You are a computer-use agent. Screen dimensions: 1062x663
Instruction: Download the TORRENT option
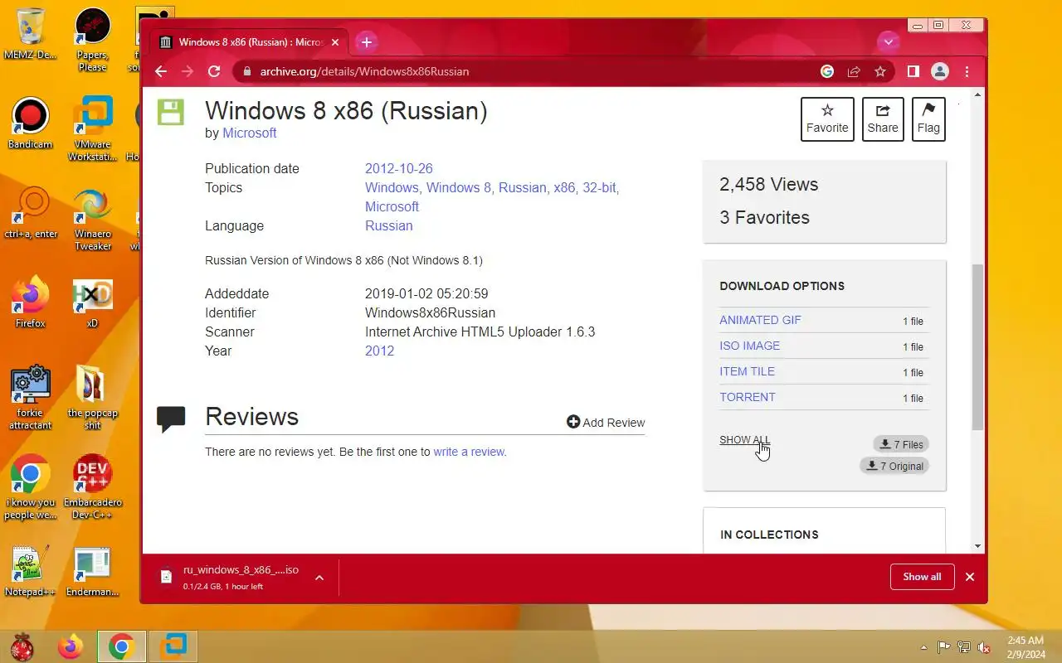[x=747, y=397]
